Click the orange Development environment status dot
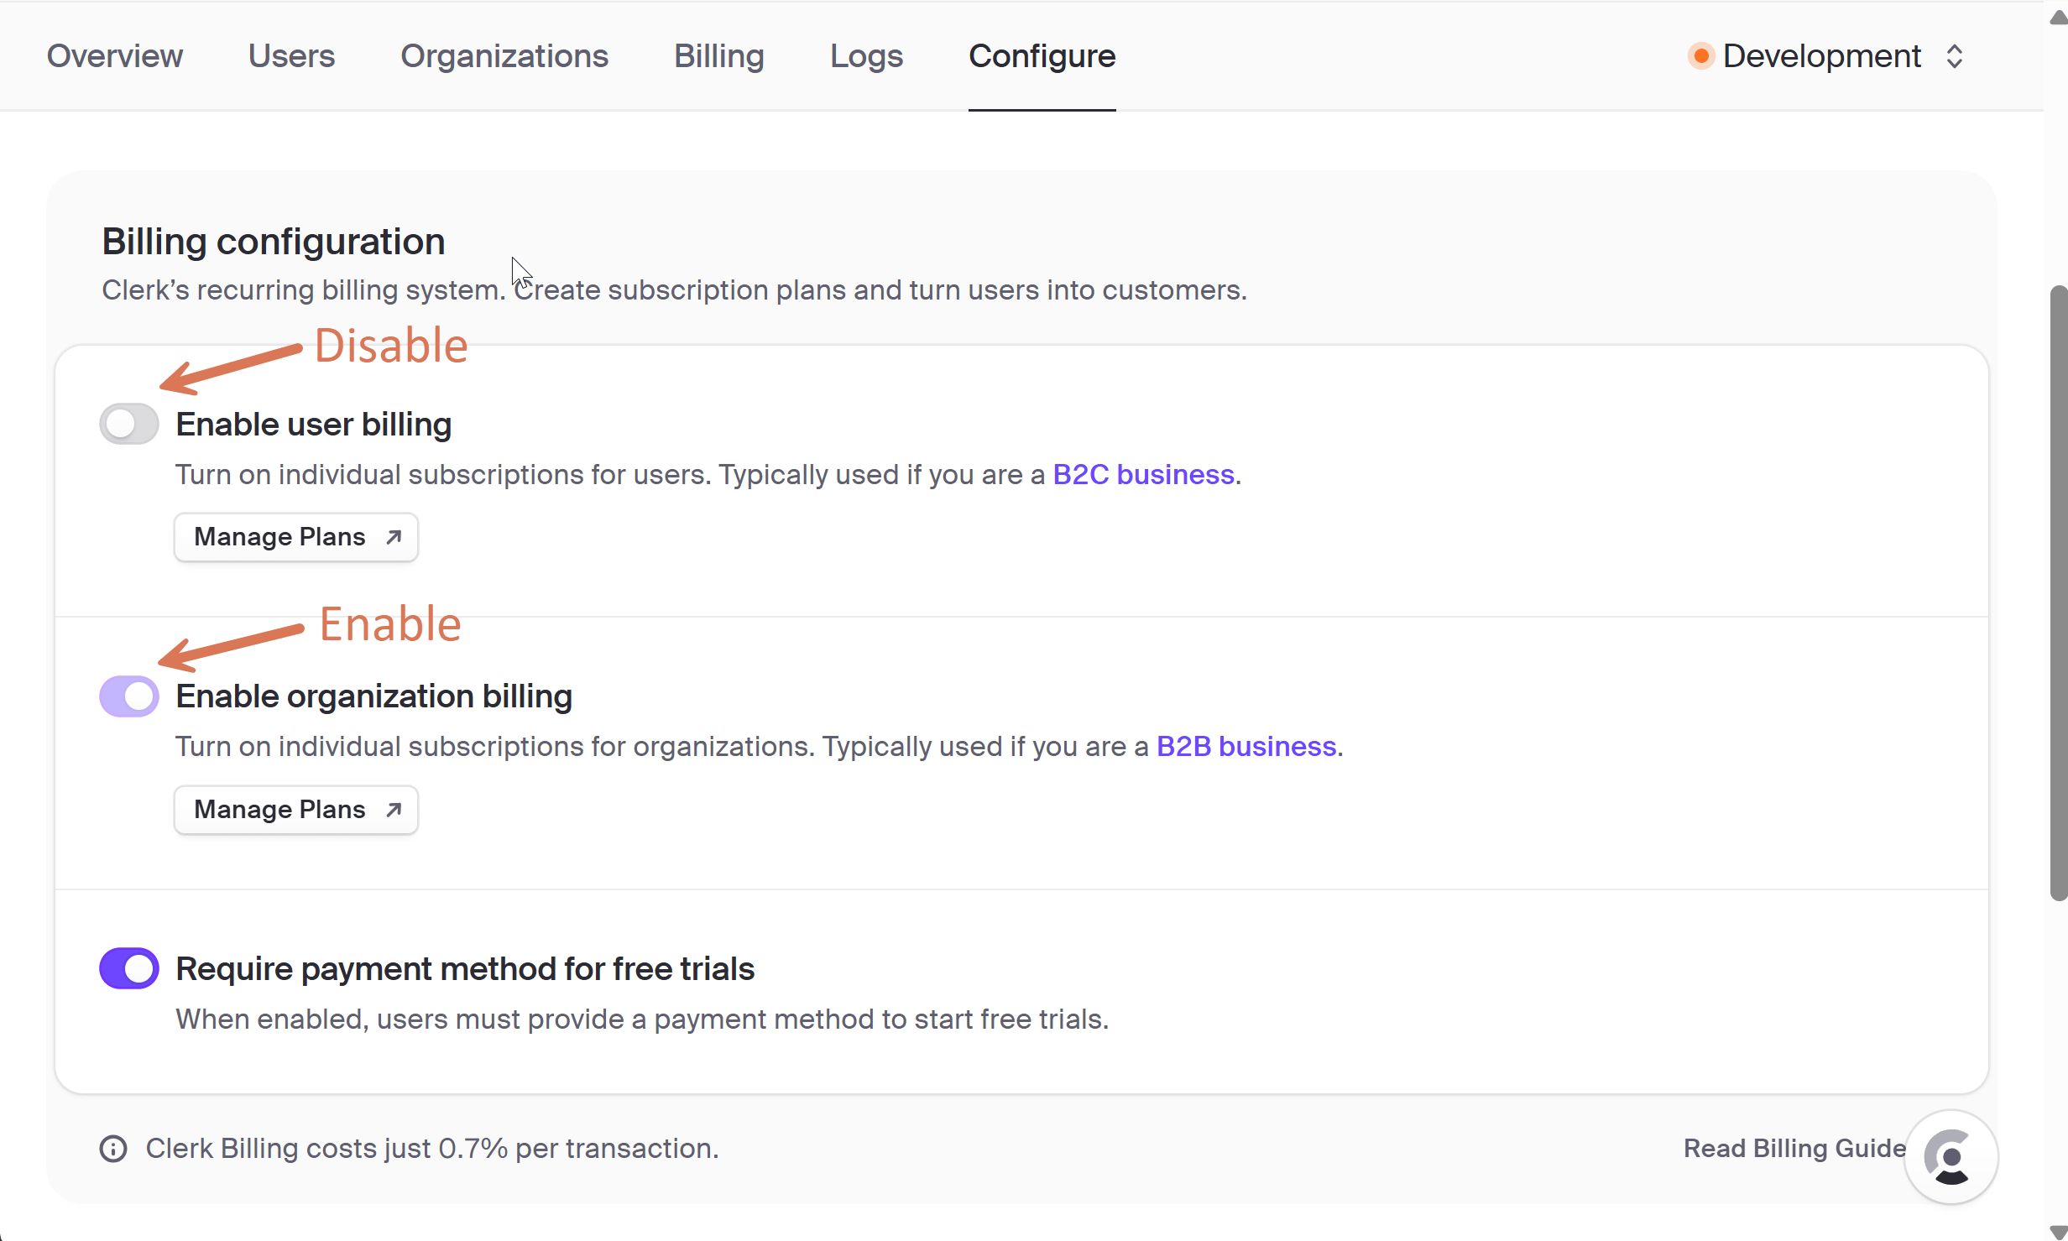The height and width of the screenshot is (1241, 2068). pos(1700,56)
